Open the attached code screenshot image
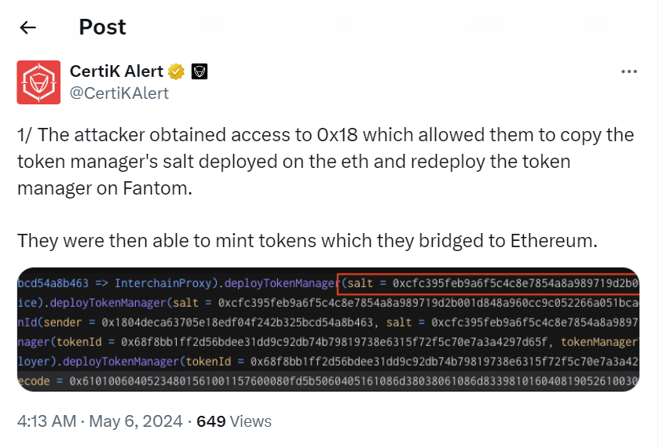Screen dimensions: 659x448 pyautogui.click(x=329, y=330)
